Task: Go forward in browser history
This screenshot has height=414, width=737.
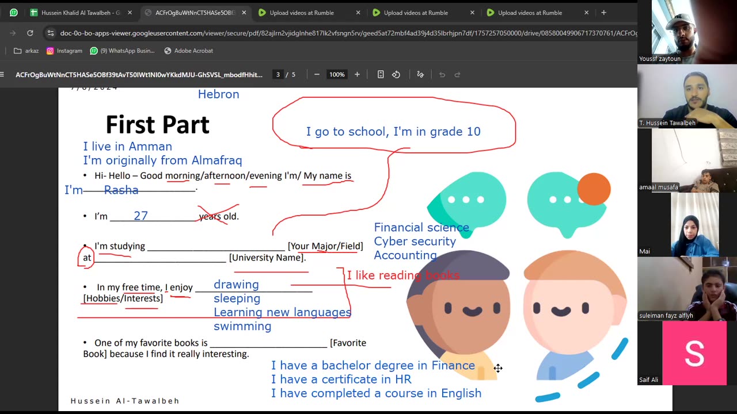Action: 13,33
